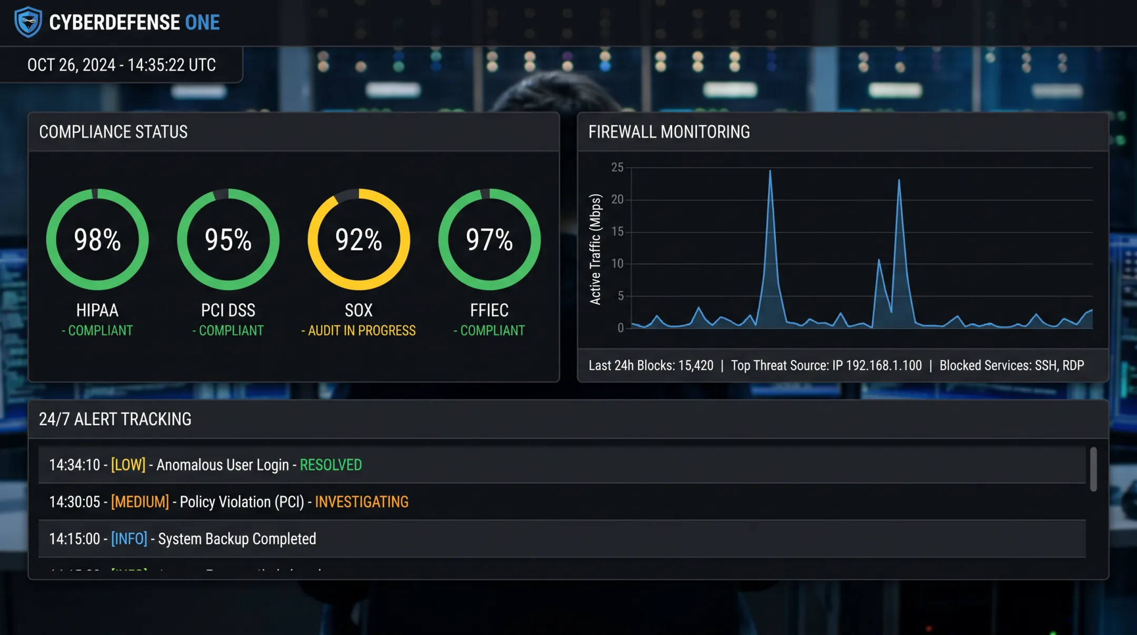Click Blocked Services: SSH, RDP
This screenshot has width=1137, height=635.
point(1012,365)
